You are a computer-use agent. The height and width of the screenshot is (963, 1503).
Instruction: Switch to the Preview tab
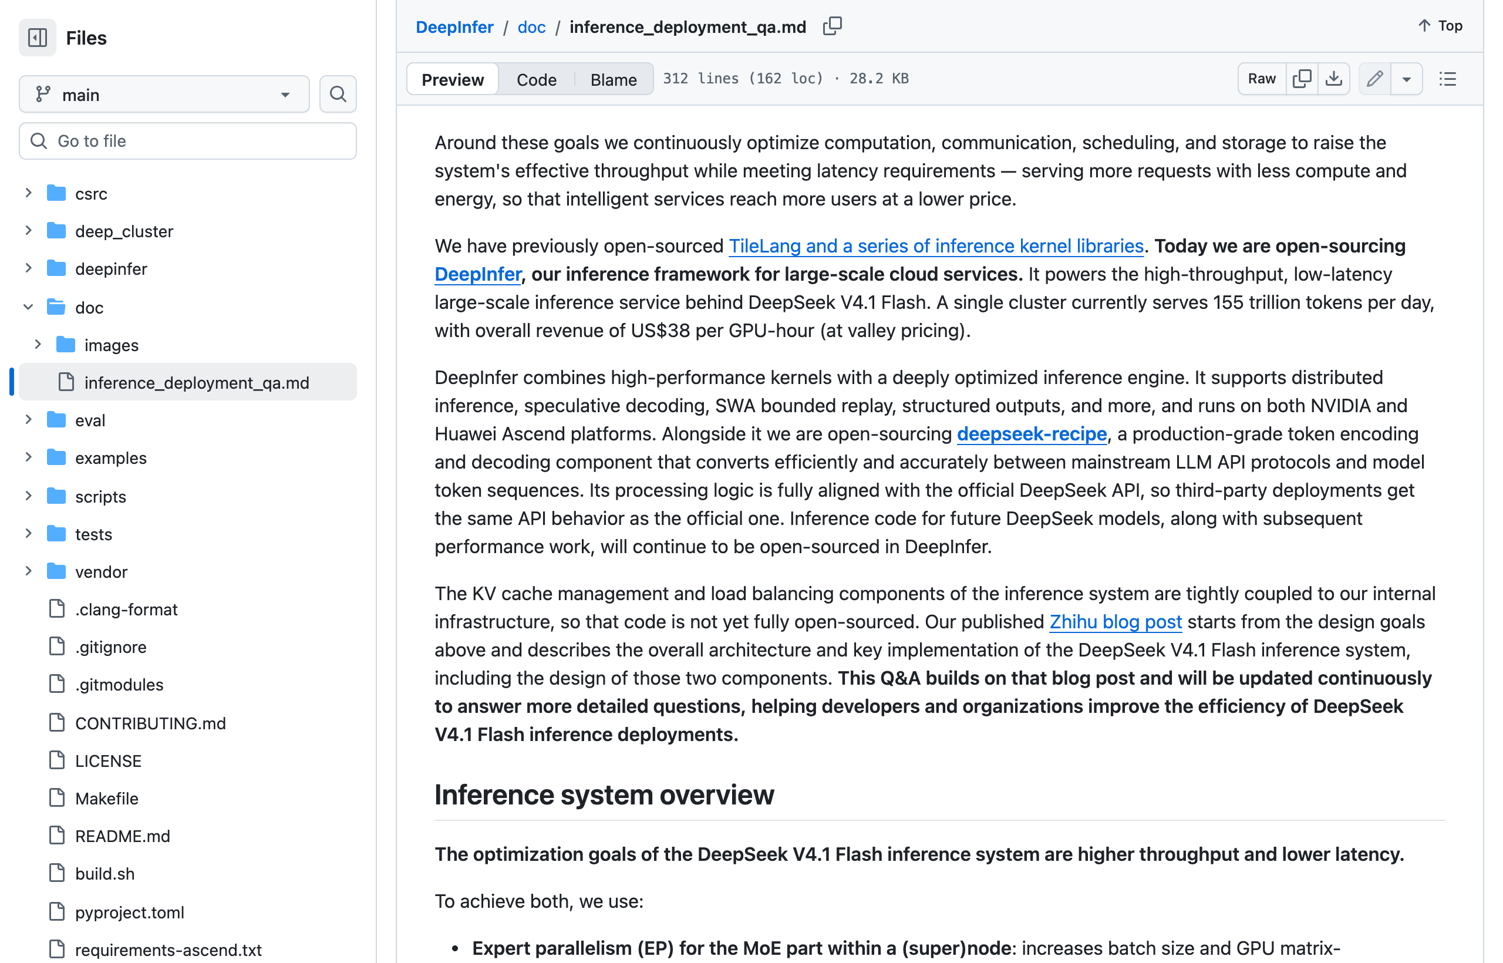coord(453,79)
